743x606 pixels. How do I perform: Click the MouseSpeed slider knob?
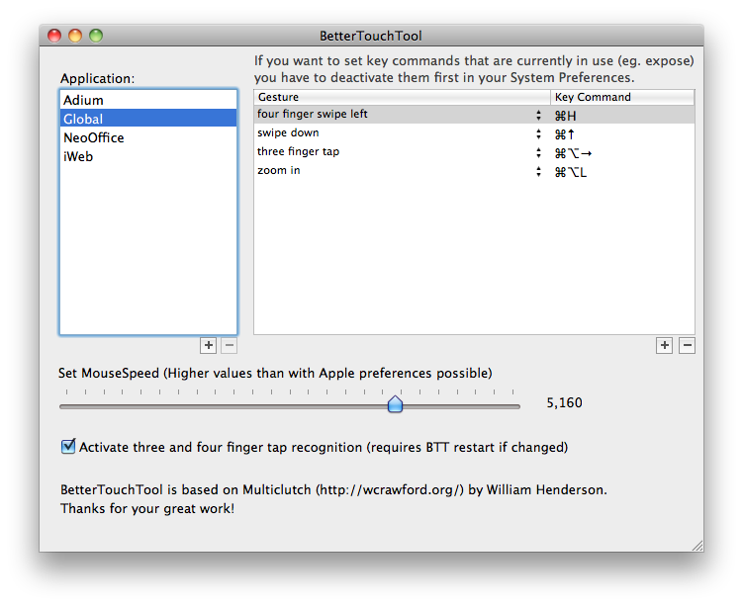(x=395, y=404)
